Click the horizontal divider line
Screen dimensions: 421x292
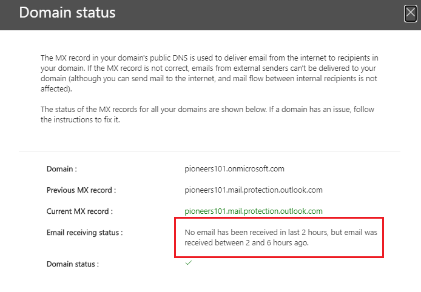(209, 152)
